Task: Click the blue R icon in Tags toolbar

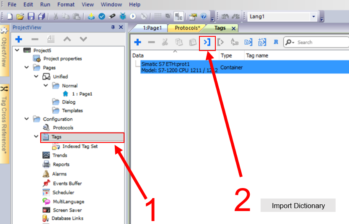Action: coord(276,42)
